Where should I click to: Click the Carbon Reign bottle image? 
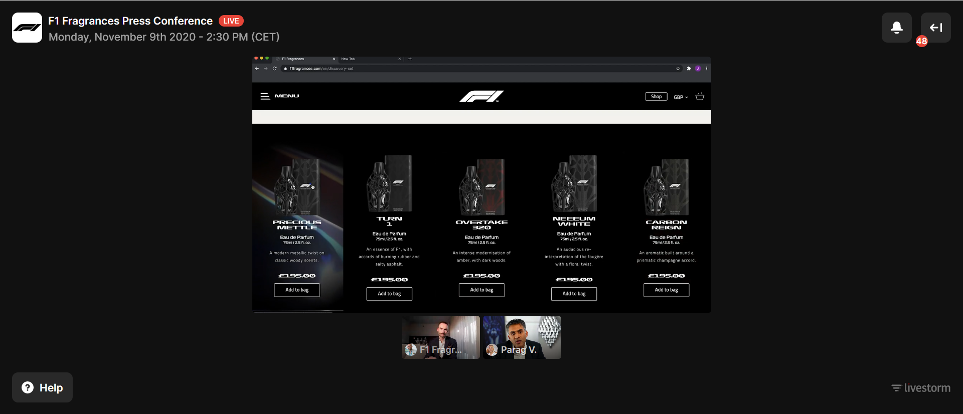pyautogui.click(x=666, y=187)
